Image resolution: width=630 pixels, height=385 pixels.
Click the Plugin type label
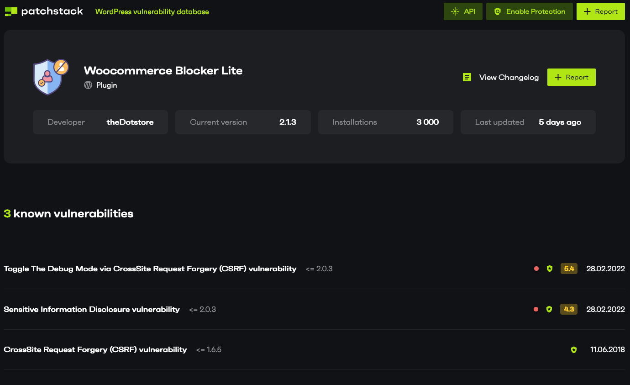(x=106, y=85)
